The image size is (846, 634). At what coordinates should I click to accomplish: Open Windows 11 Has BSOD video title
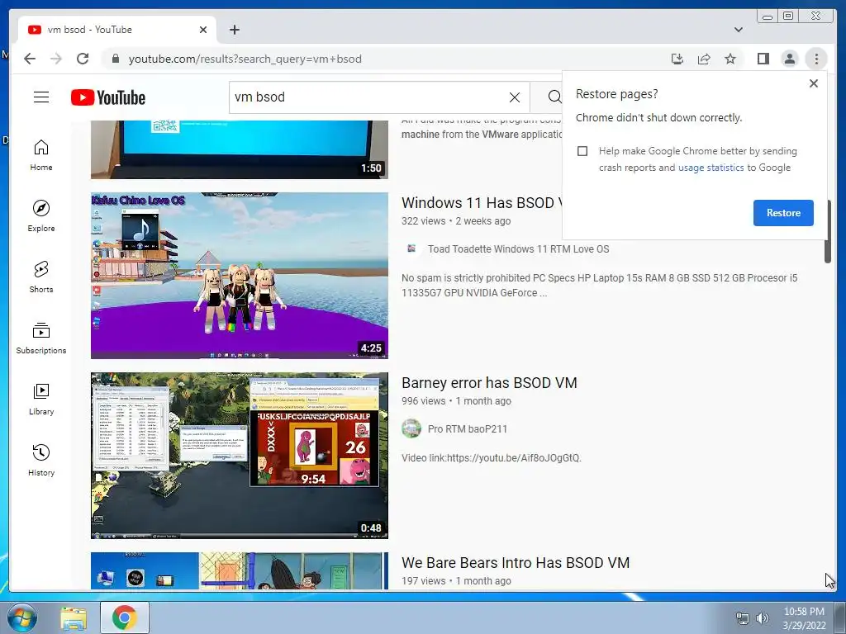(482, 203)
